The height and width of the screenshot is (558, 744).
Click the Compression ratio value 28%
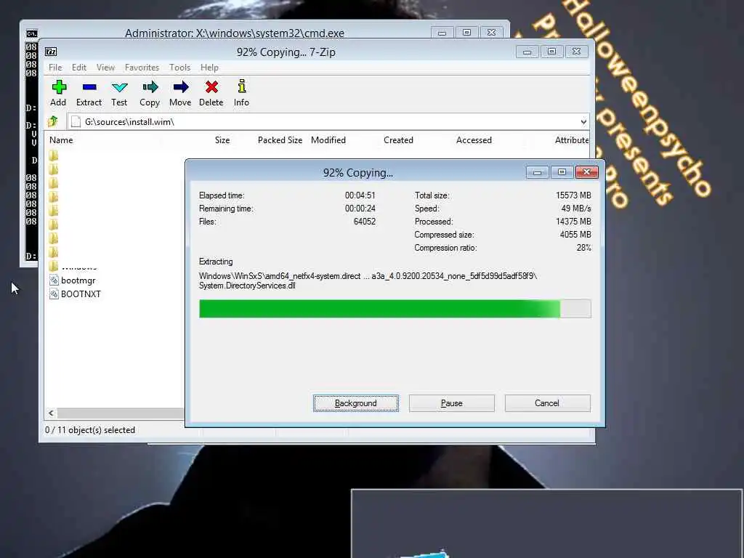583,248
